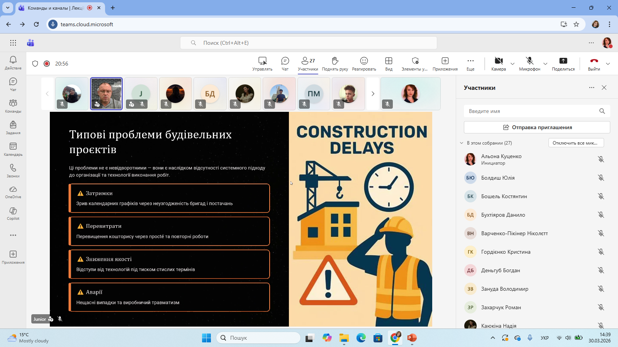The width and height of the screenshot is (618, 347).
Task: Expand the camera options dropdown arrow
Action: point(513,64)
